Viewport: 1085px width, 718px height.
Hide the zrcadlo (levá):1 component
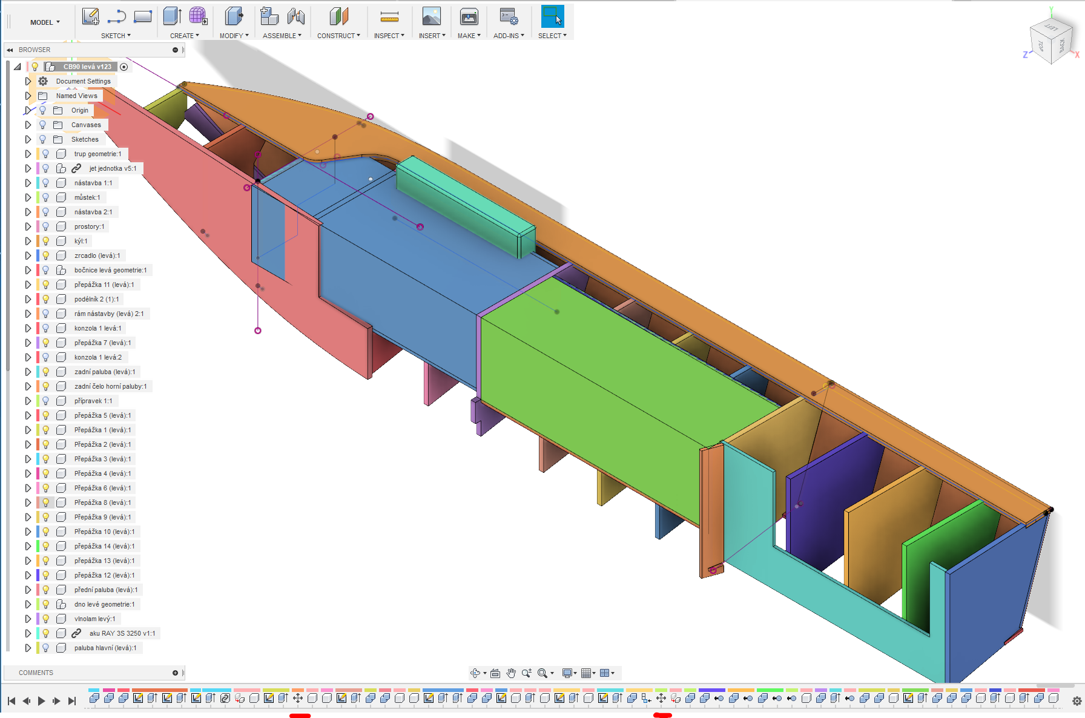(45, 255)
